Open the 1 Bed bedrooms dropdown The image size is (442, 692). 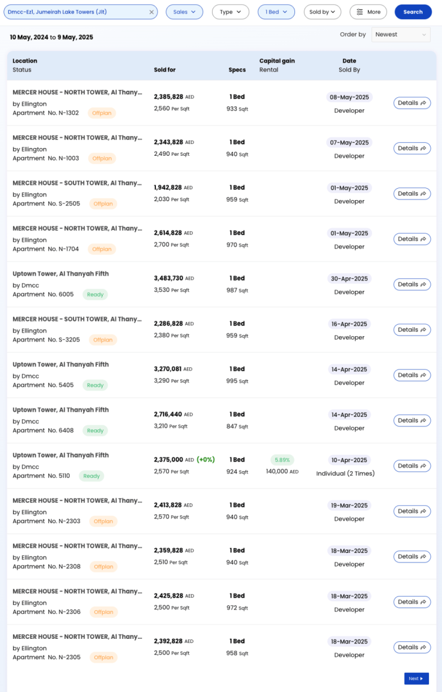tap(276, 12)
